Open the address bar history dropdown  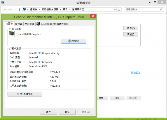click(x=115, y=10)
